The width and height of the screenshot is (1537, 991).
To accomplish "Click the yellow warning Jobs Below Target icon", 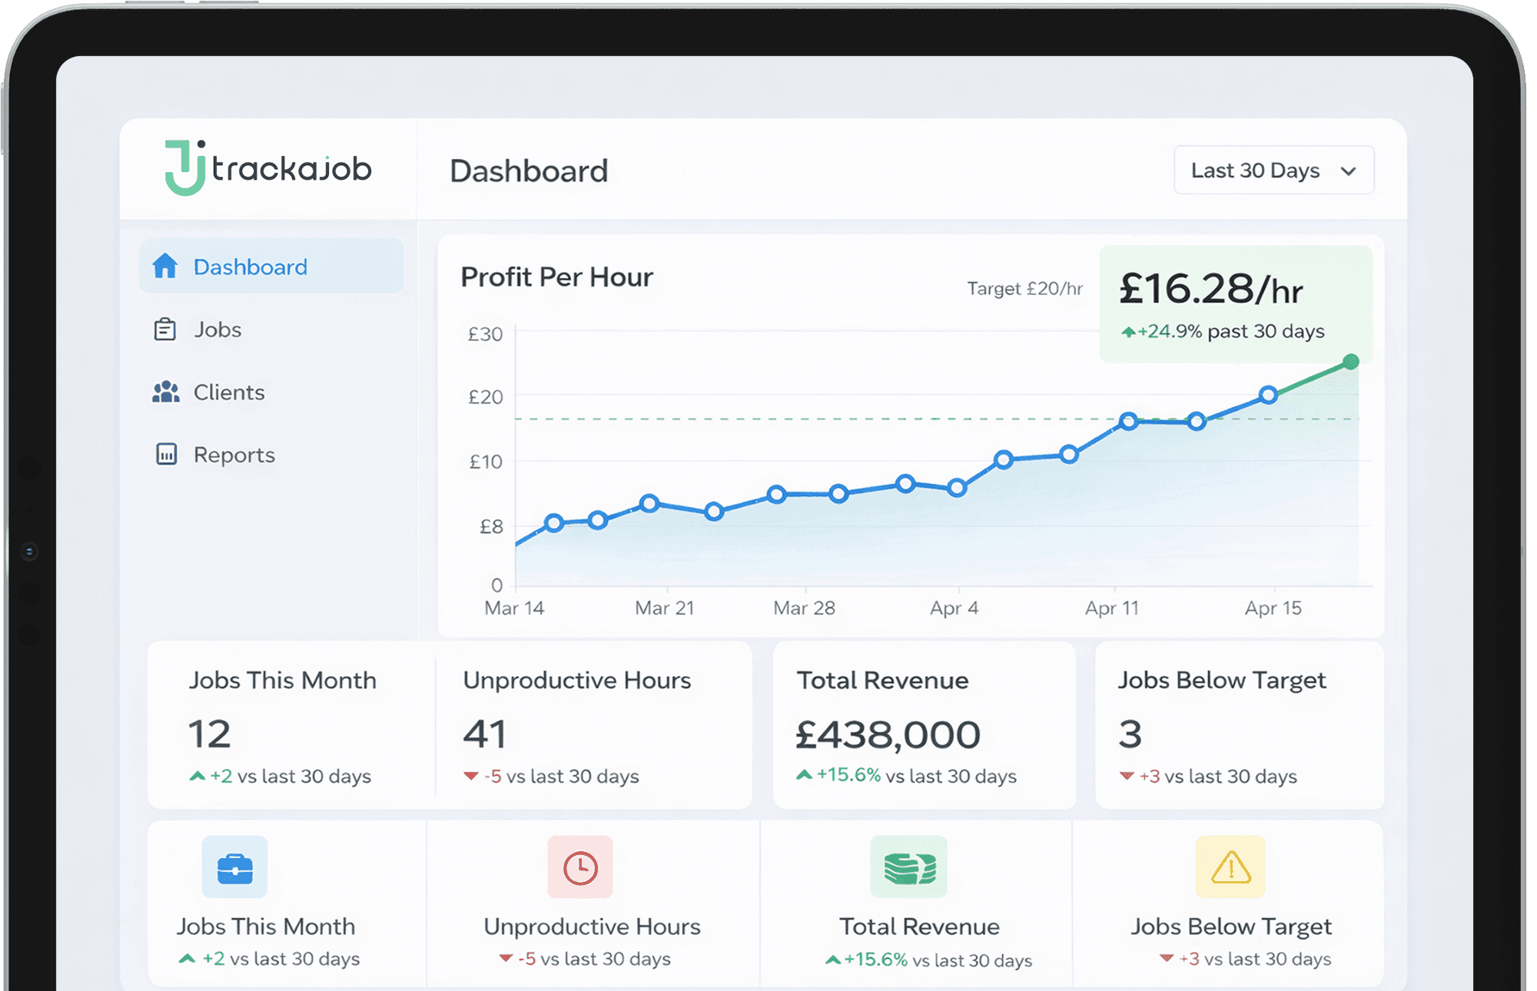I will tap(1230, 868).
